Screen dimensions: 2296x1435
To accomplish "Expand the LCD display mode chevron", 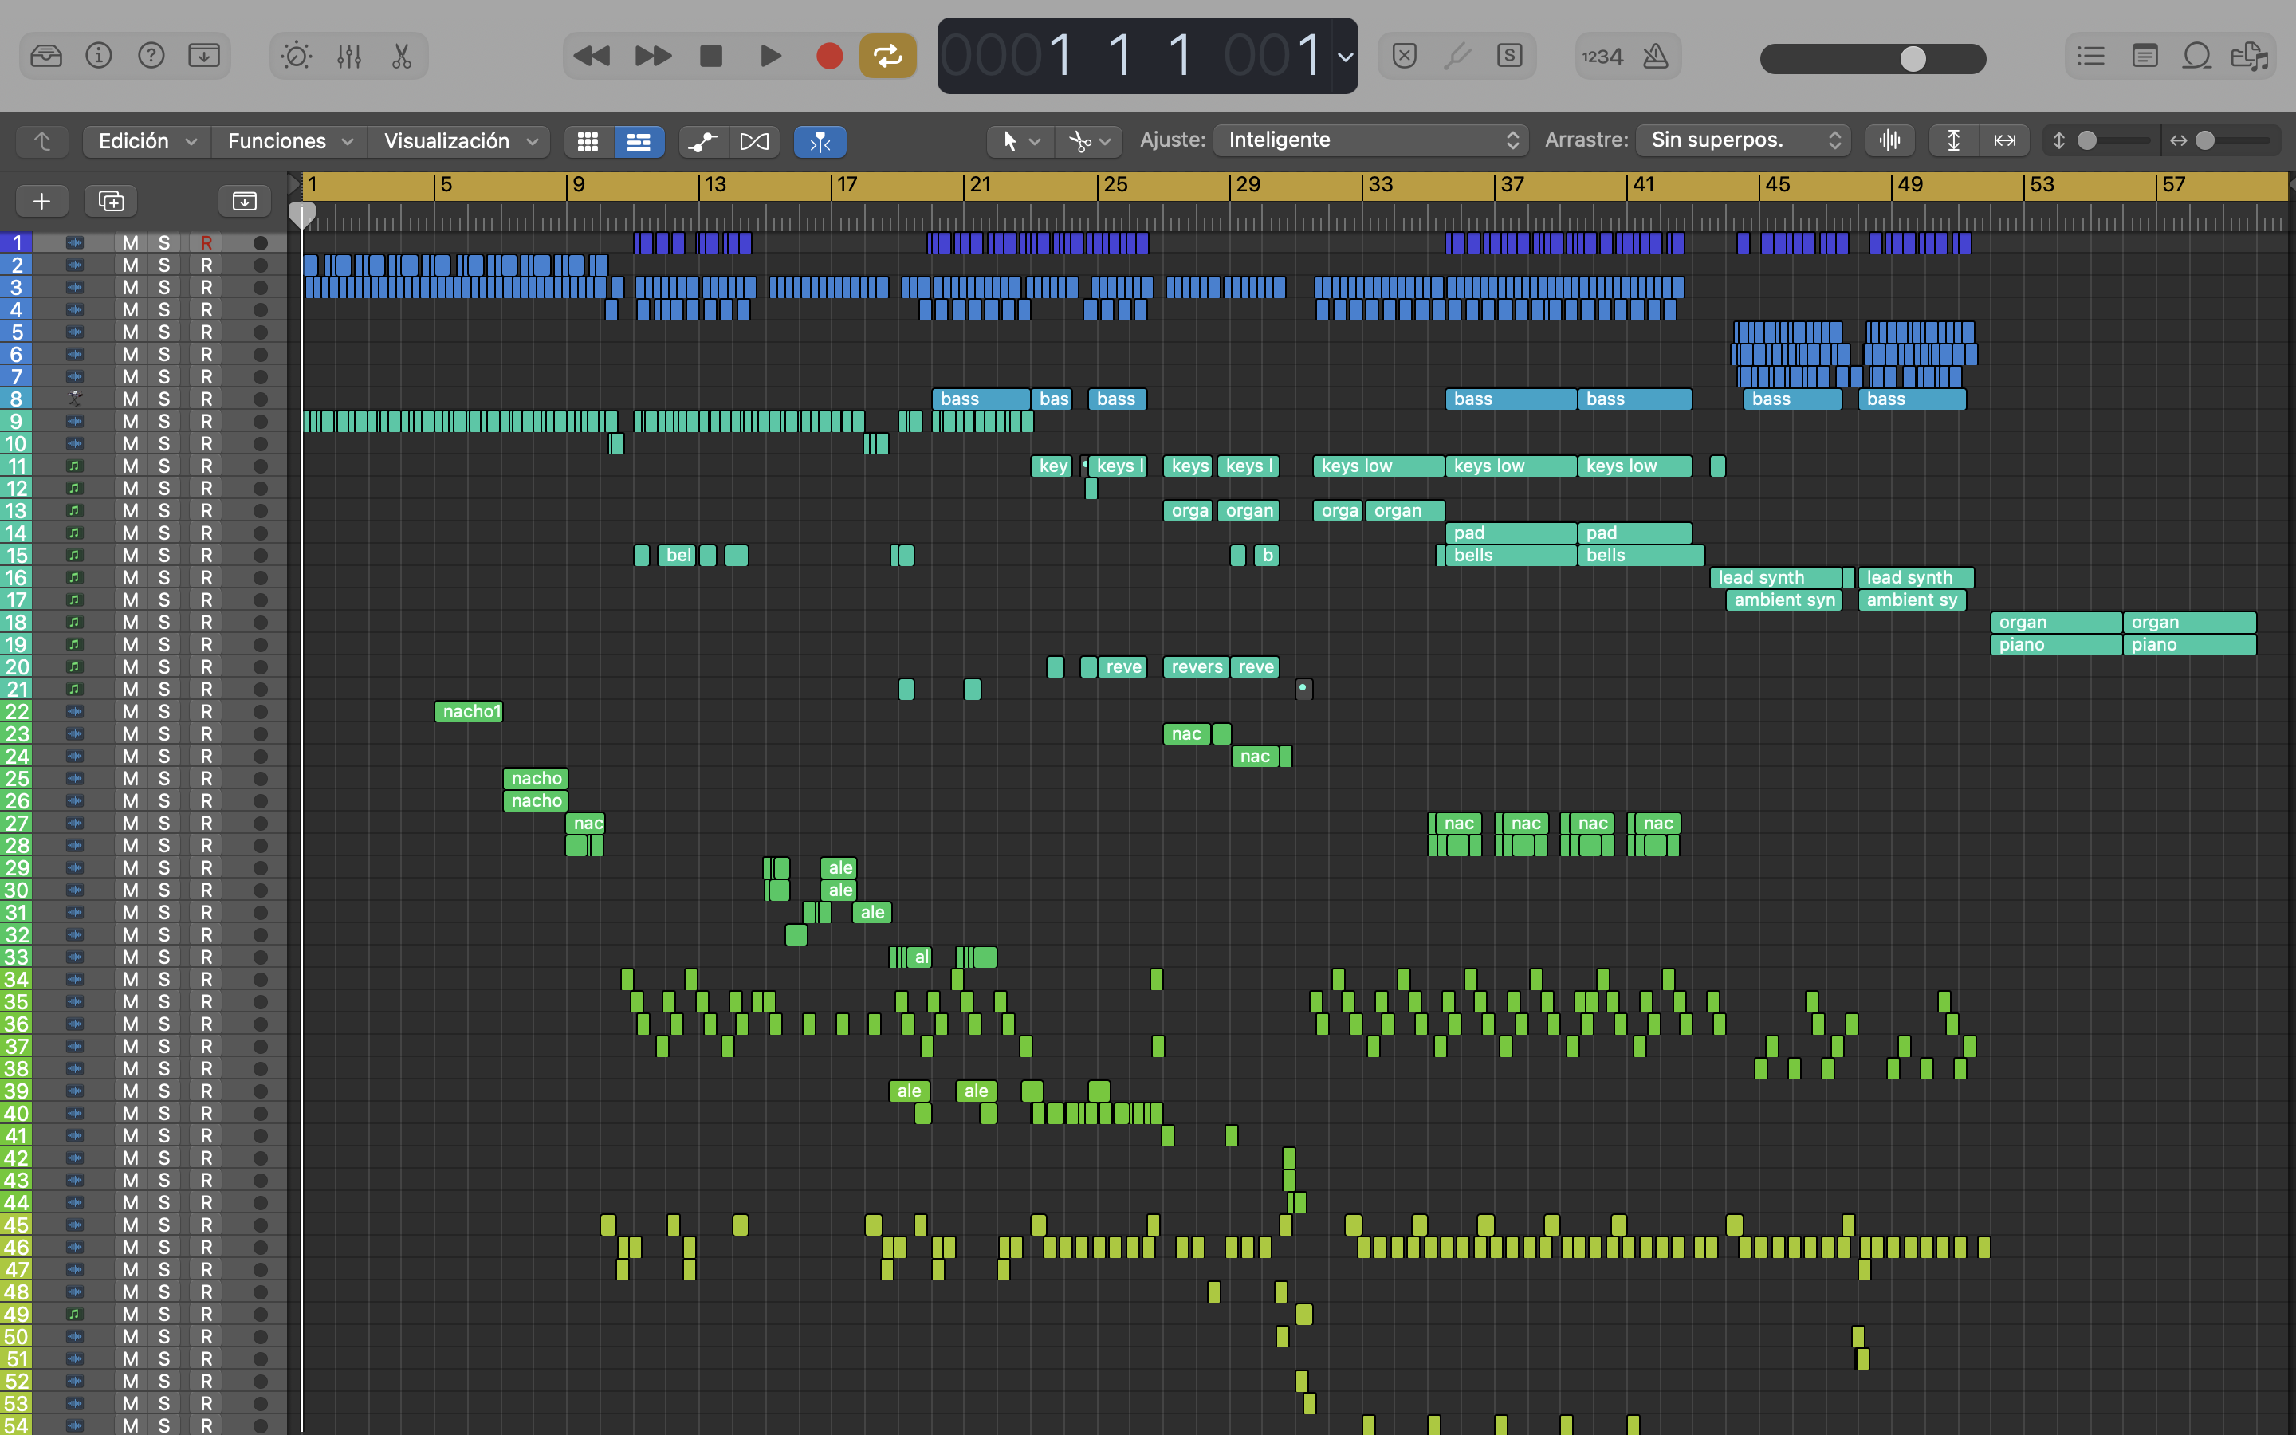I will click(x=1344, y=57).
